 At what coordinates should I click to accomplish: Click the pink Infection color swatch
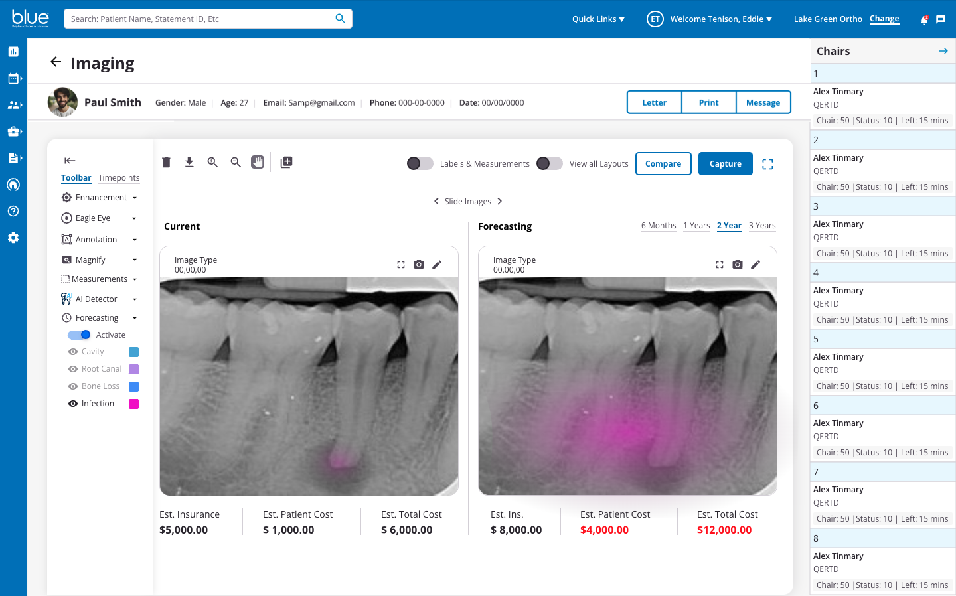(x=133, y=404)
